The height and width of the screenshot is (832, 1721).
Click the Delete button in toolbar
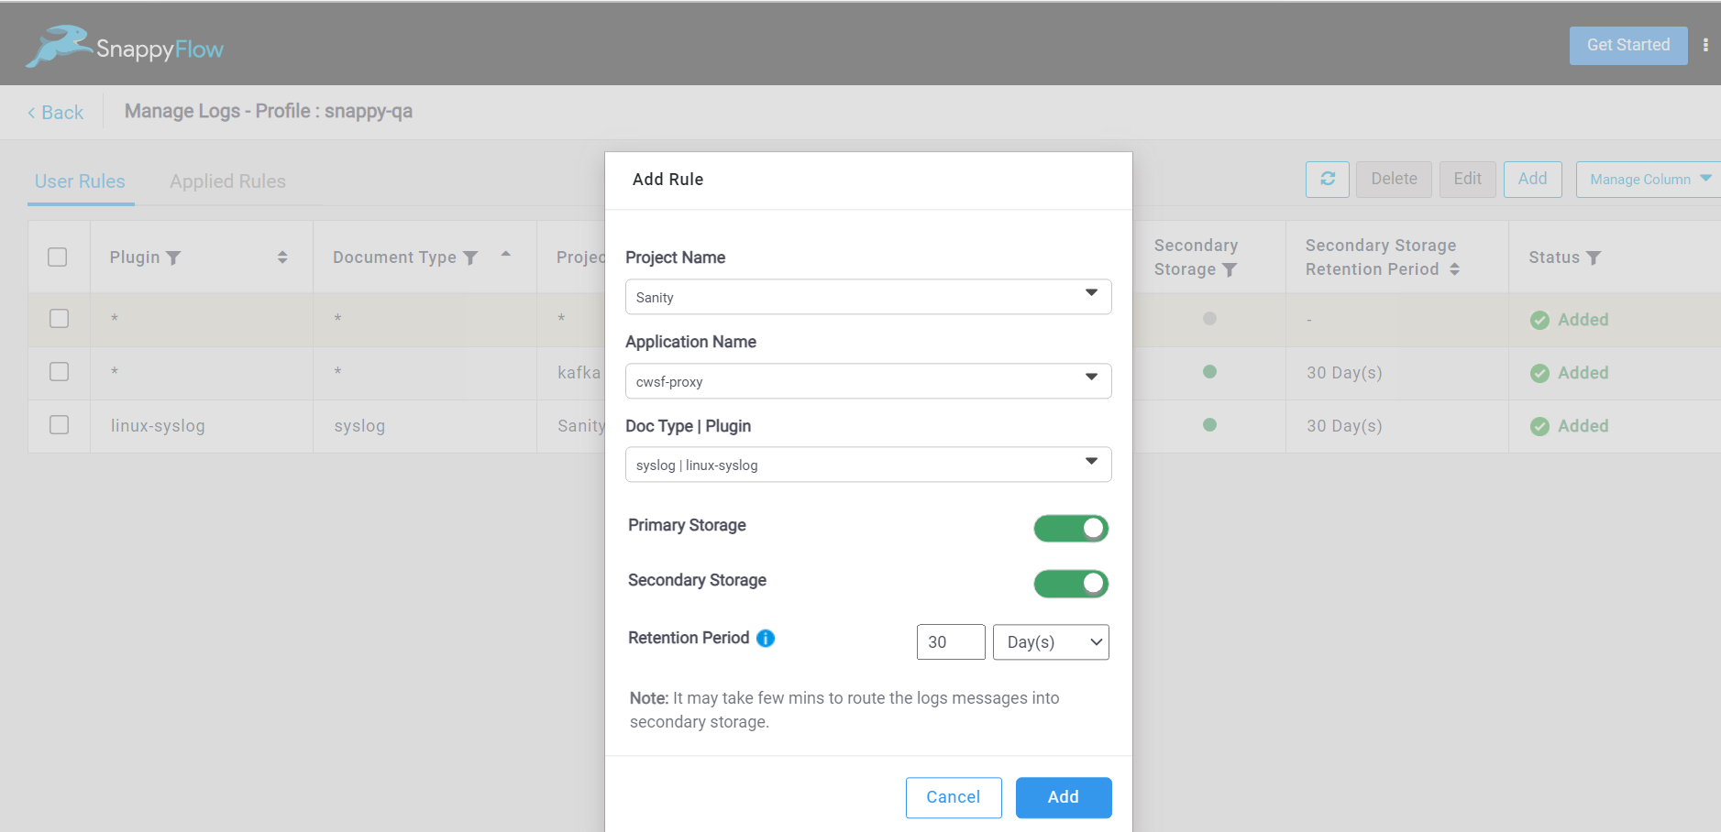(x=1394, y=179)
